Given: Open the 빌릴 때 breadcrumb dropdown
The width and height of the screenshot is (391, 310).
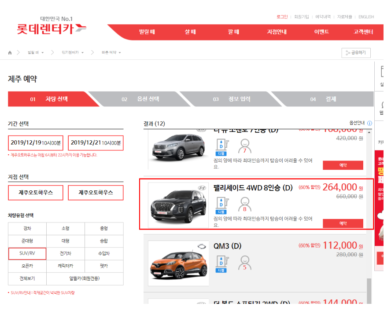Looking at the screenshot, I should pos(35,52).
